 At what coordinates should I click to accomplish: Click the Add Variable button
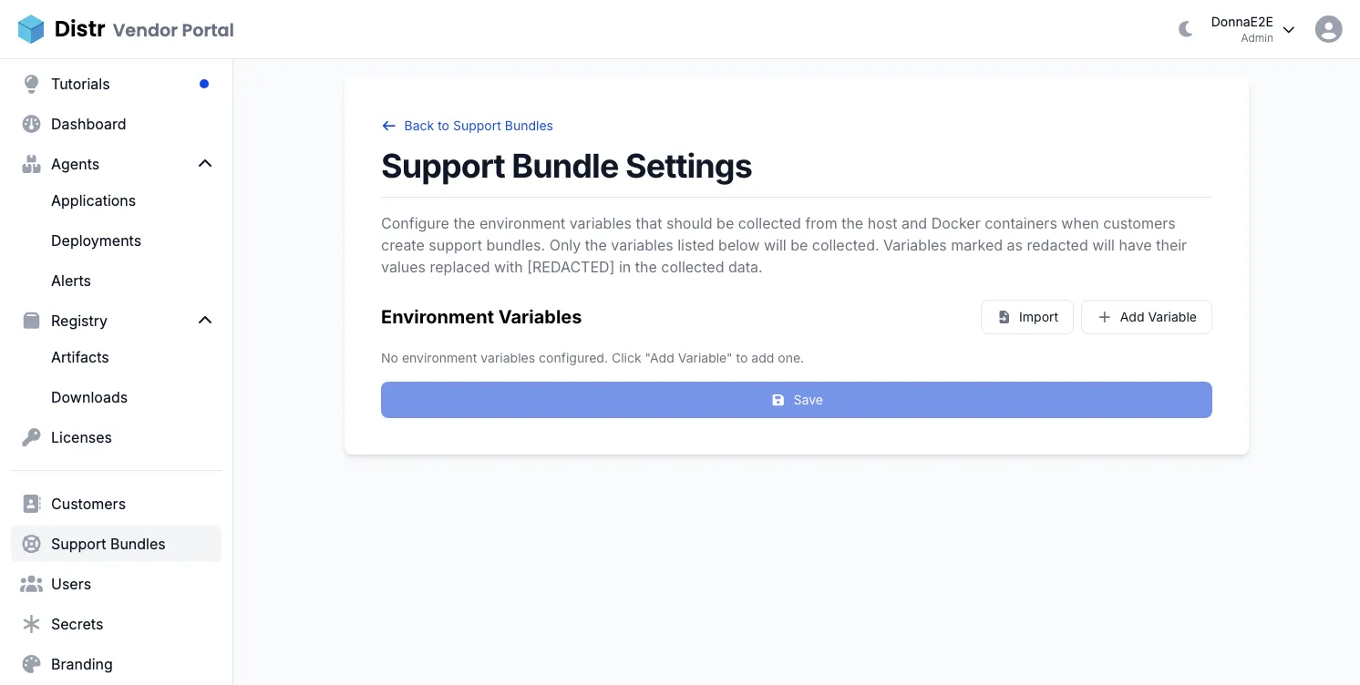click(1147, 317)
